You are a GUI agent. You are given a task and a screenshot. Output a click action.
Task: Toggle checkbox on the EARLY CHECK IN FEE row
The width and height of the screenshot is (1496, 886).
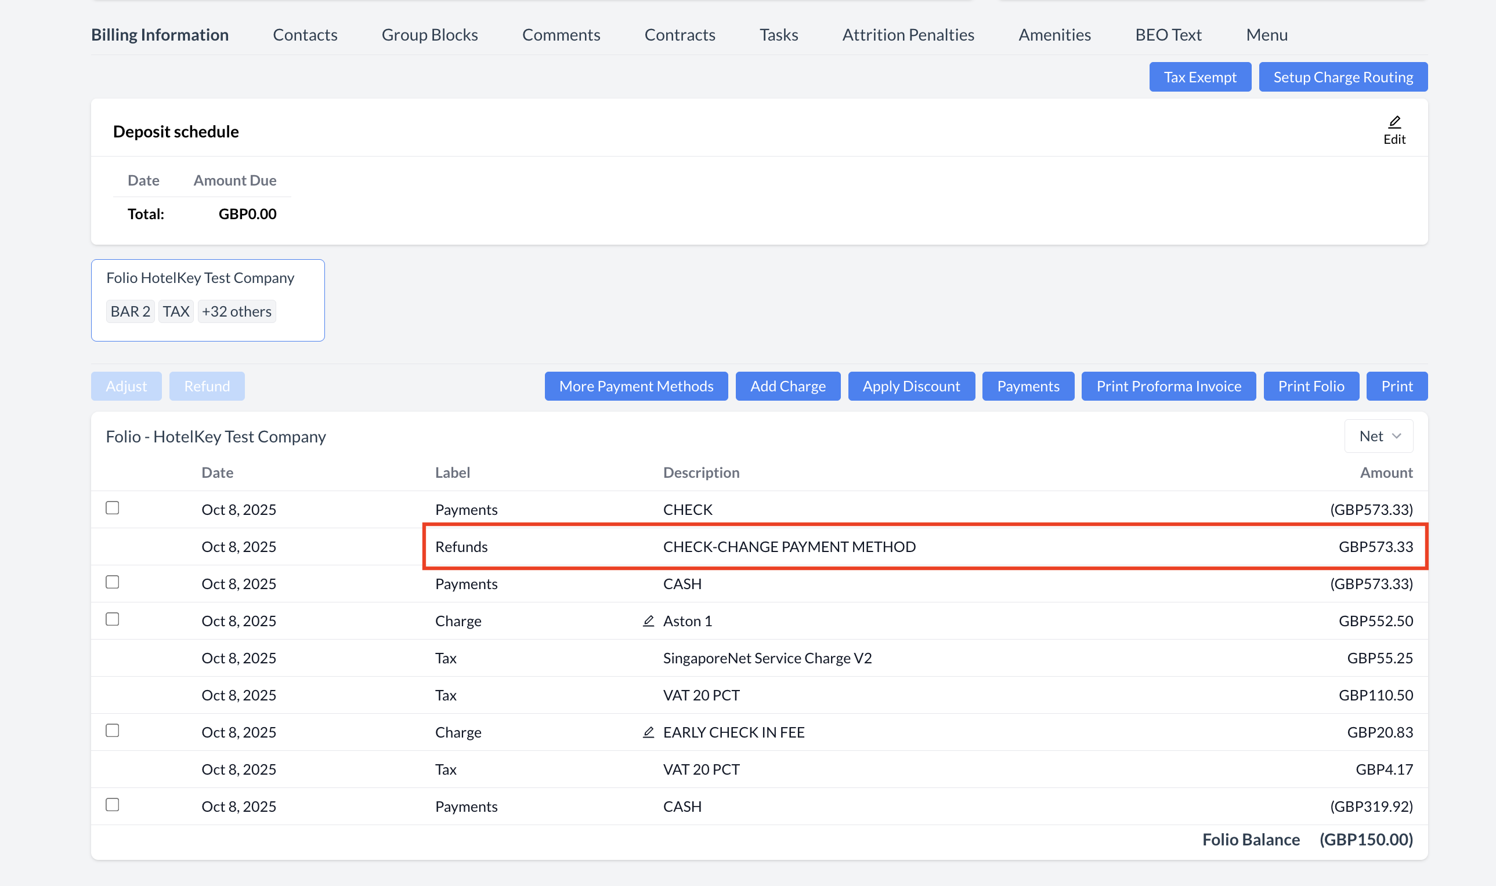(x=113, y=731)
